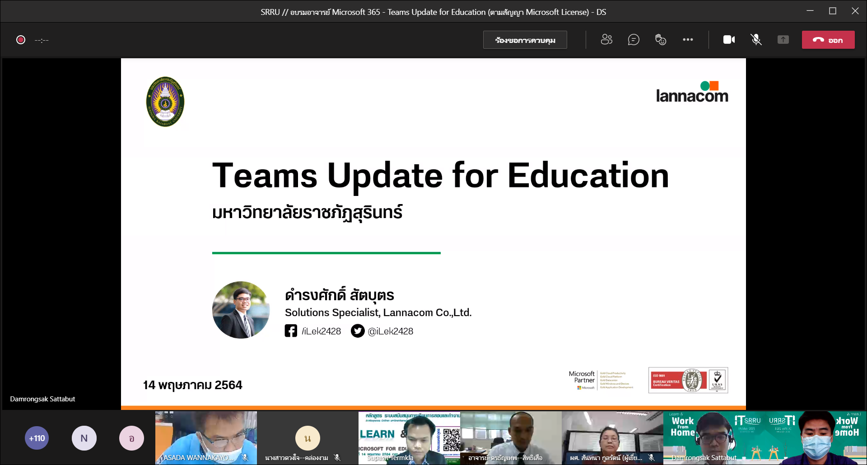Click the shared Teams Update slide title
867x465 pixels.
coord(440,176)
